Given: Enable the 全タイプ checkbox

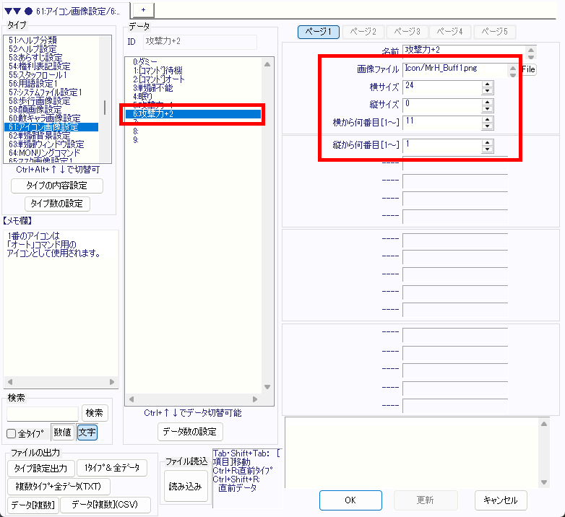Looking at the screenshot, I should [x=12, y=433].
